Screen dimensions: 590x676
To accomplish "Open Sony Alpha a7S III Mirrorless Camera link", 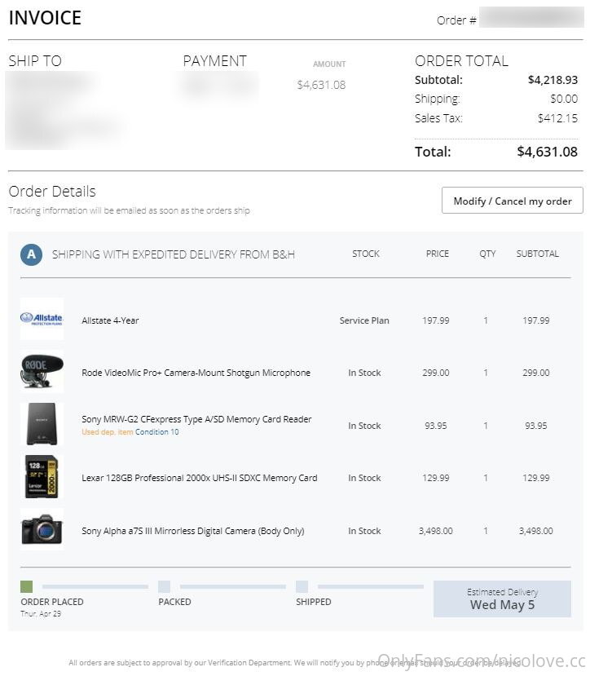I will 193,531.
